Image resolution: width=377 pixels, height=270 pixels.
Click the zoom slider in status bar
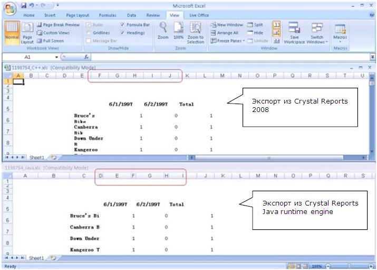pyautogui.click(x=349, y=266)
